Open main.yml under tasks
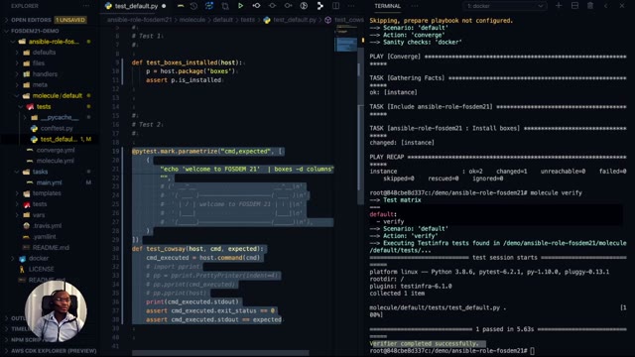The height and width of the screenshot is (357, 635). tap(49, 182)
